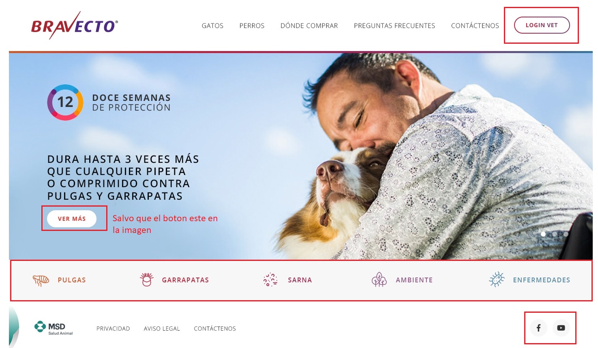Open the Aviso Legal footer link
Image resolution: width=598 pixels, height=348 pixels.
tap(162, 329)
